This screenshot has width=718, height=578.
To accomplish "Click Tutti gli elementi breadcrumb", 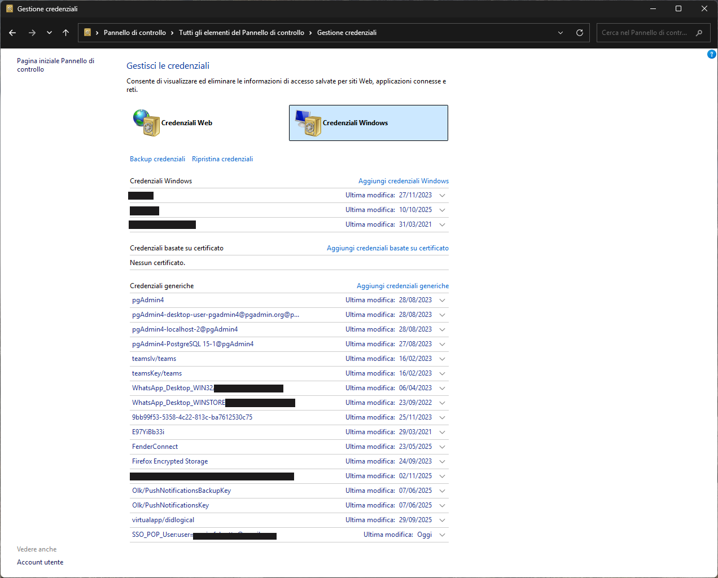I will point(242,33).
